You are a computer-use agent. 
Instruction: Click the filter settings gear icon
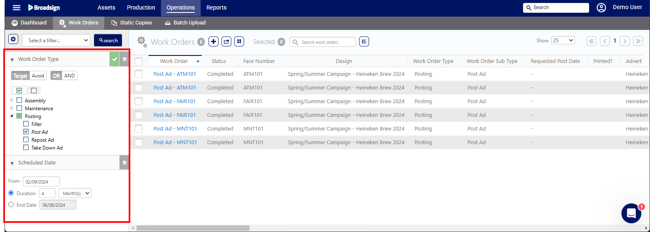point(13,39)
